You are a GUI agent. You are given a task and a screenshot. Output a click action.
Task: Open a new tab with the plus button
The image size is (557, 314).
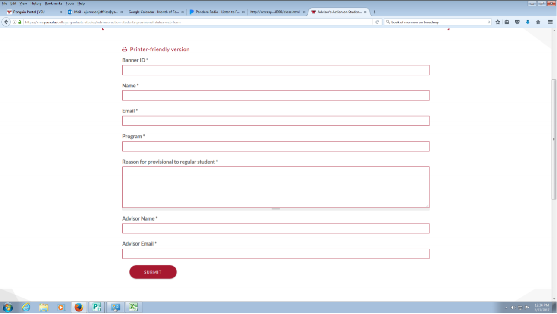374,12
